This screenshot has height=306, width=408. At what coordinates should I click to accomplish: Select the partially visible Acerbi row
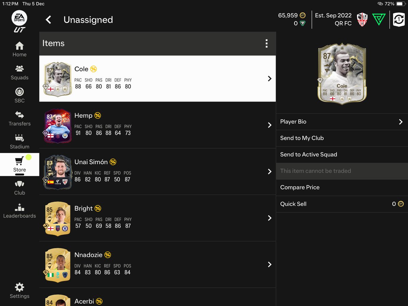(x=157, y=297)
